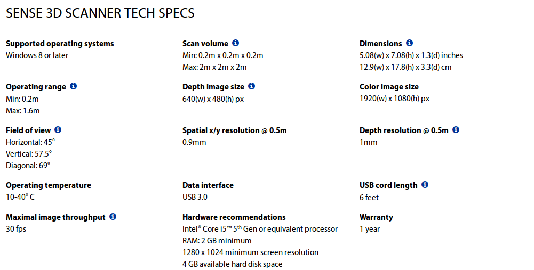534x270 pixels.
Task: Click the Sense 3D Scanner Tech Specs heading
Action: 100,13
